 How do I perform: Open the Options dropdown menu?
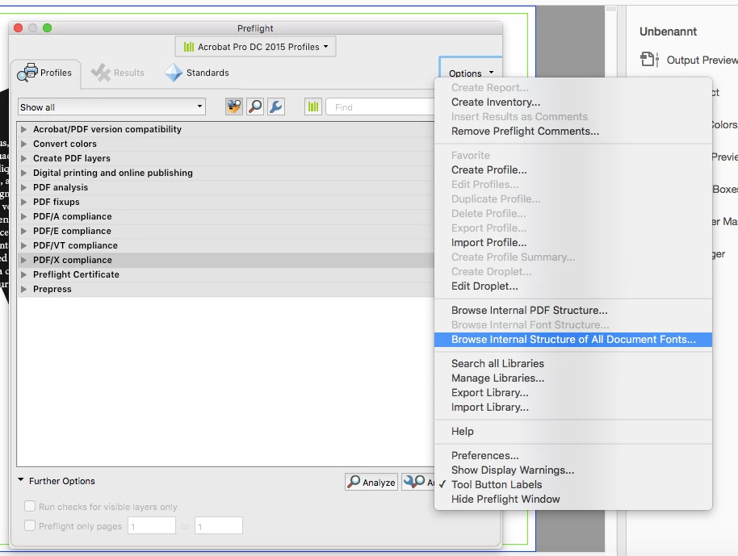point(471,73)
